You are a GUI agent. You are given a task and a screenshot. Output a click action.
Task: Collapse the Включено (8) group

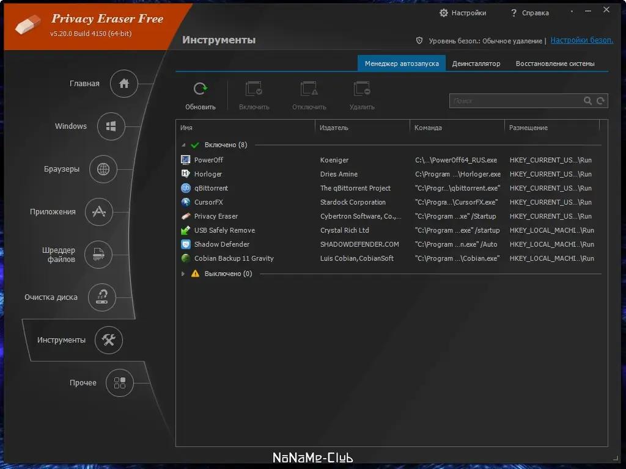pyautogui.click(x=184, y=145)
